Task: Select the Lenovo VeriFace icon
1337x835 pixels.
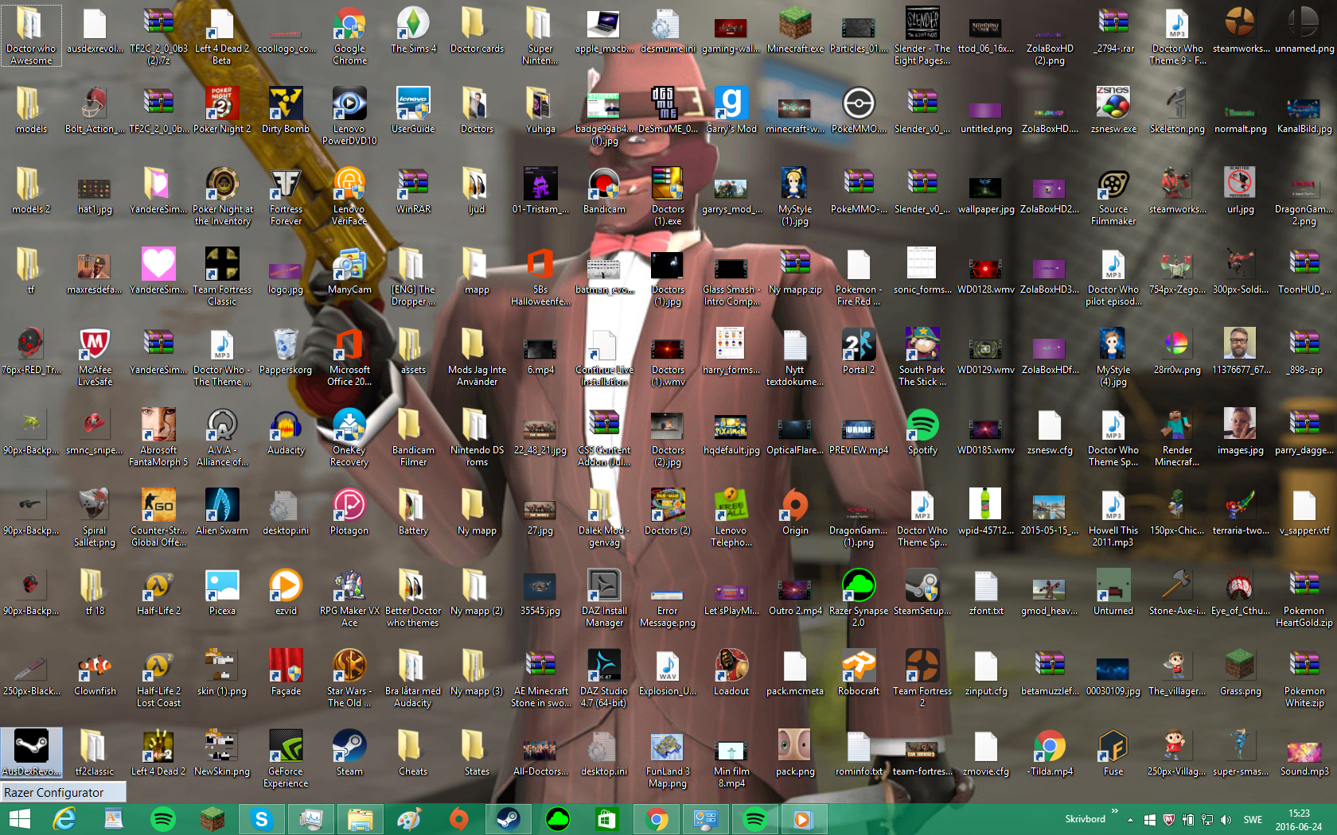Action: pos(349,196)
